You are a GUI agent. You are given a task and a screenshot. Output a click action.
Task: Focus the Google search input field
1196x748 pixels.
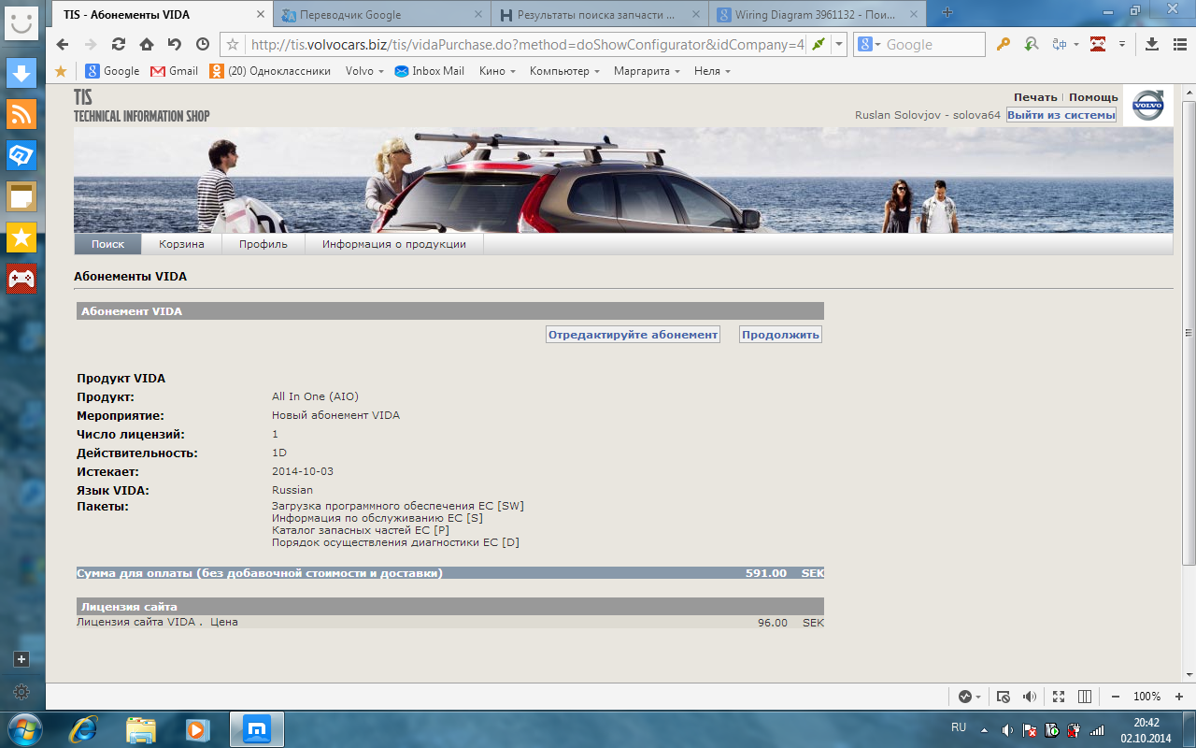click(x=933, y=44)
